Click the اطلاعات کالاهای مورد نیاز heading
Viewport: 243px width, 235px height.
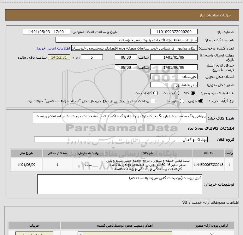click(211, 128)
